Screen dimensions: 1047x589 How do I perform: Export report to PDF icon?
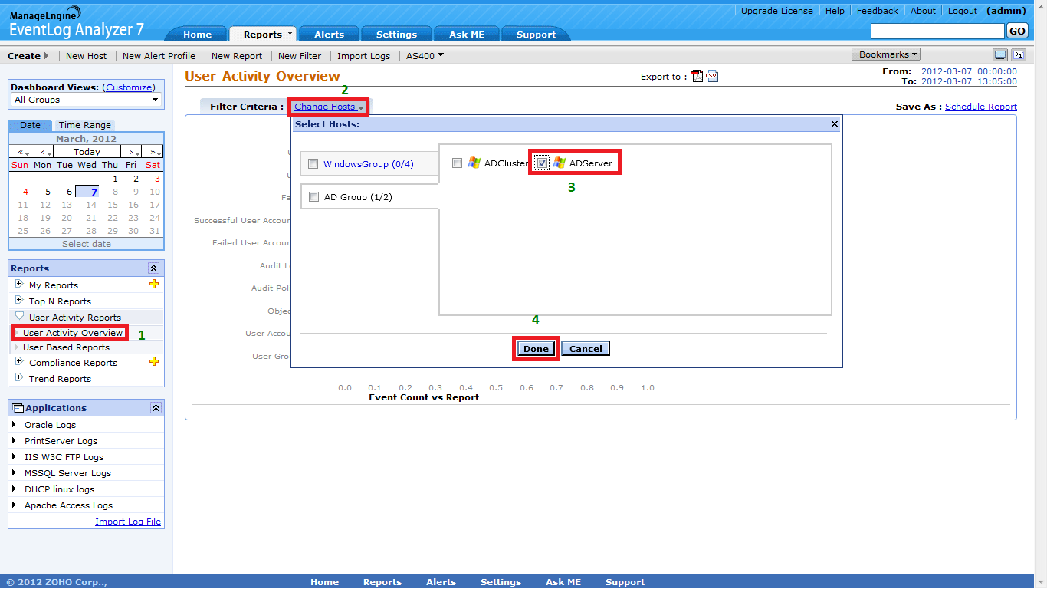coord(697,76)
